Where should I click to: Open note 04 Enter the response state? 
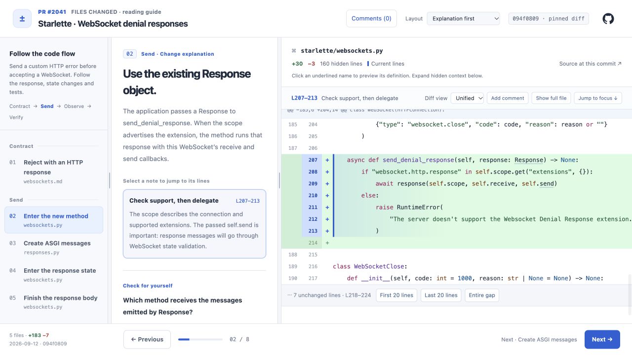(54, 275)
